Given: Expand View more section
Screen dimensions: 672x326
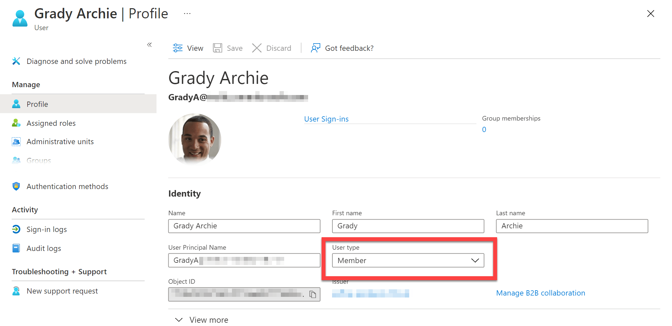Looking at the screenshot, I should pyautogui.click(x=201, y=320).
